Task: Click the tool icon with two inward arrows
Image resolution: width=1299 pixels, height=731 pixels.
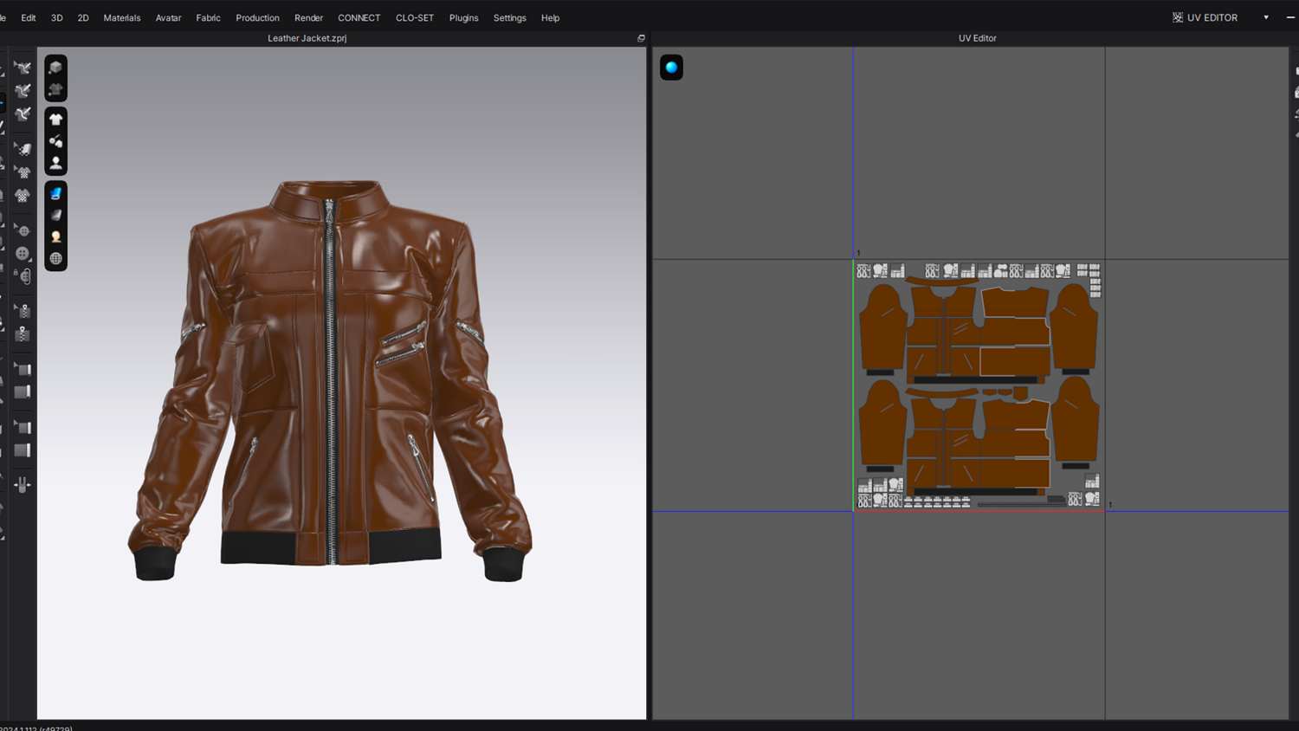Action: [x=23, y=484]
